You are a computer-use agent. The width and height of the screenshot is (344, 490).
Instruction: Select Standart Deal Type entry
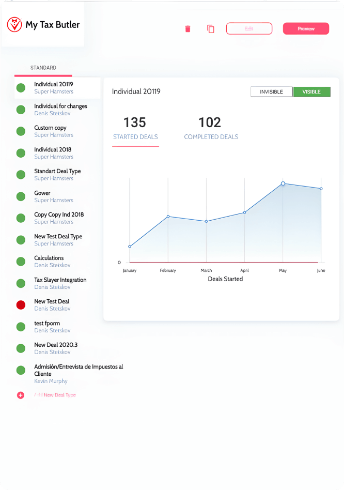tap(57, 175)
